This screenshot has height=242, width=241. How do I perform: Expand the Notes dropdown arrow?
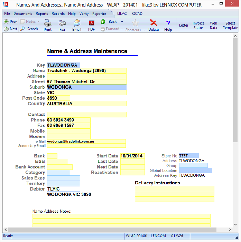[x=38, y=22]
